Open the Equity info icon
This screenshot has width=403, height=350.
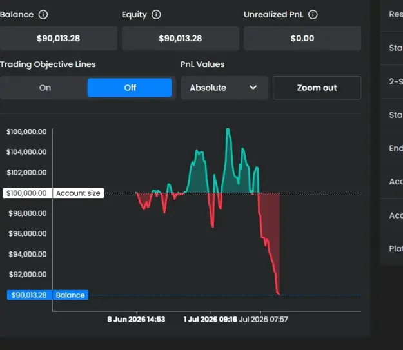(x=156, y=15)
